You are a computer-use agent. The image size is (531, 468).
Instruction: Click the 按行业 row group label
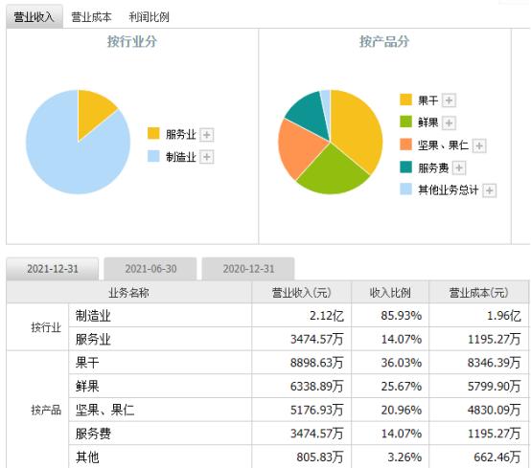pyautogui.click(x=46, y=327)
